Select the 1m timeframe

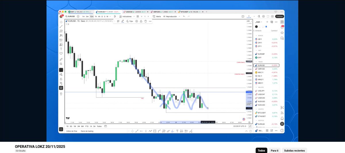83,16
